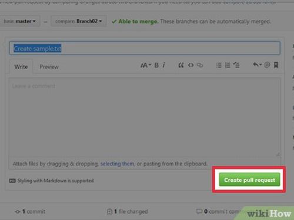
Task: Click the pull request title field
Action: pyautogui.click(x=145, y=48)
